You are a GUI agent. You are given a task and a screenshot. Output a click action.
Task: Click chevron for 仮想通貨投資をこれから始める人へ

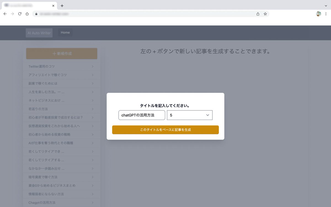(92, 126)
